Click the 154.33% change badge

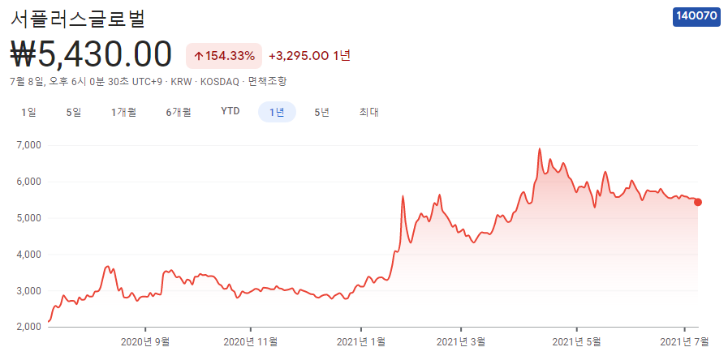(224, 56)
